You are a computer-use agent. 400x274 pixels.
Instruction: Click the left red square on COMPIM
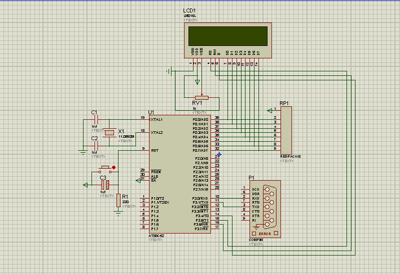click(x=254, y=234)
